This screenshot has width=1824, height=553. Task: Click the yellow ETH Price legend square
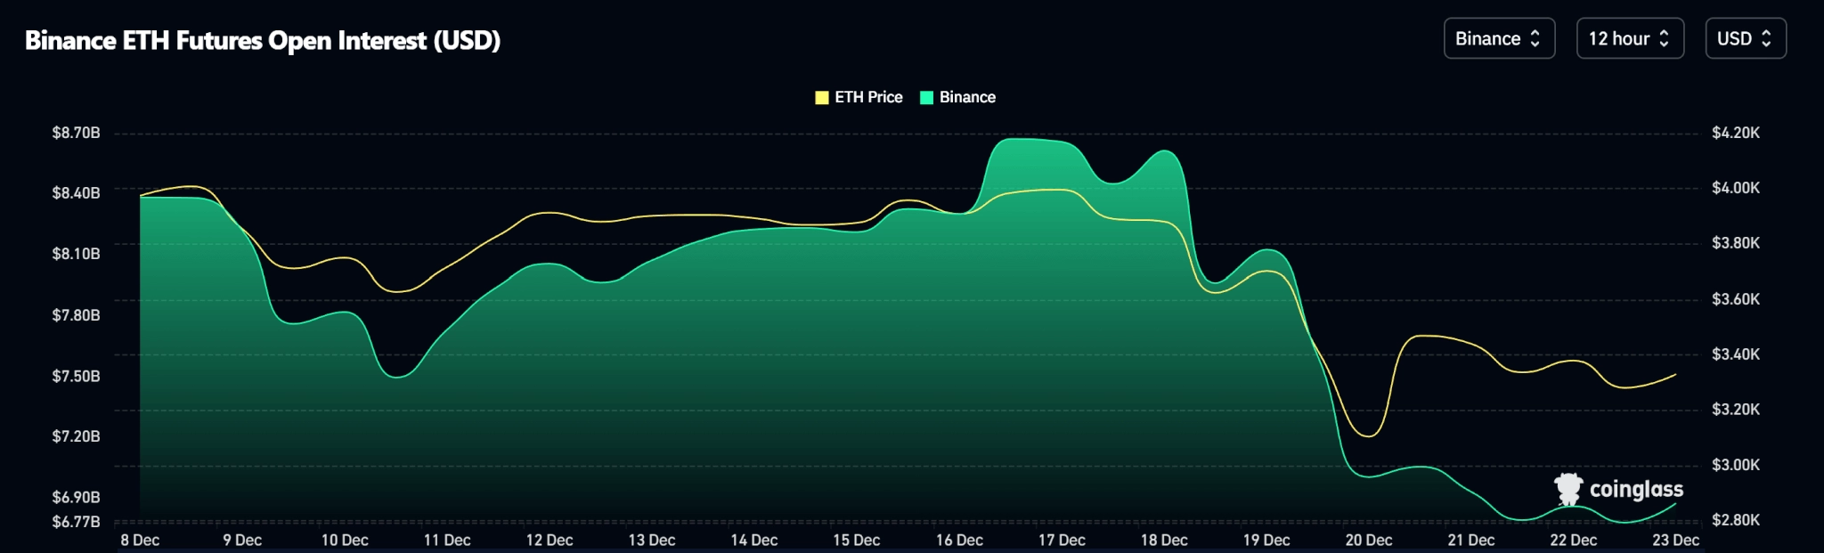point(822,98)
